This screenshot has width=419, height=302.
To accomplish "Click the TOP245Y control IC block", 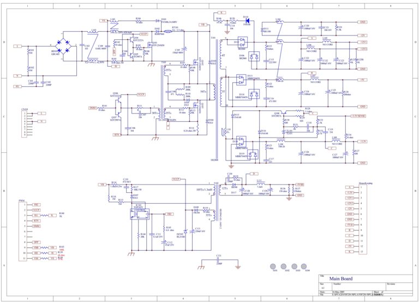I will click(140, 214).
